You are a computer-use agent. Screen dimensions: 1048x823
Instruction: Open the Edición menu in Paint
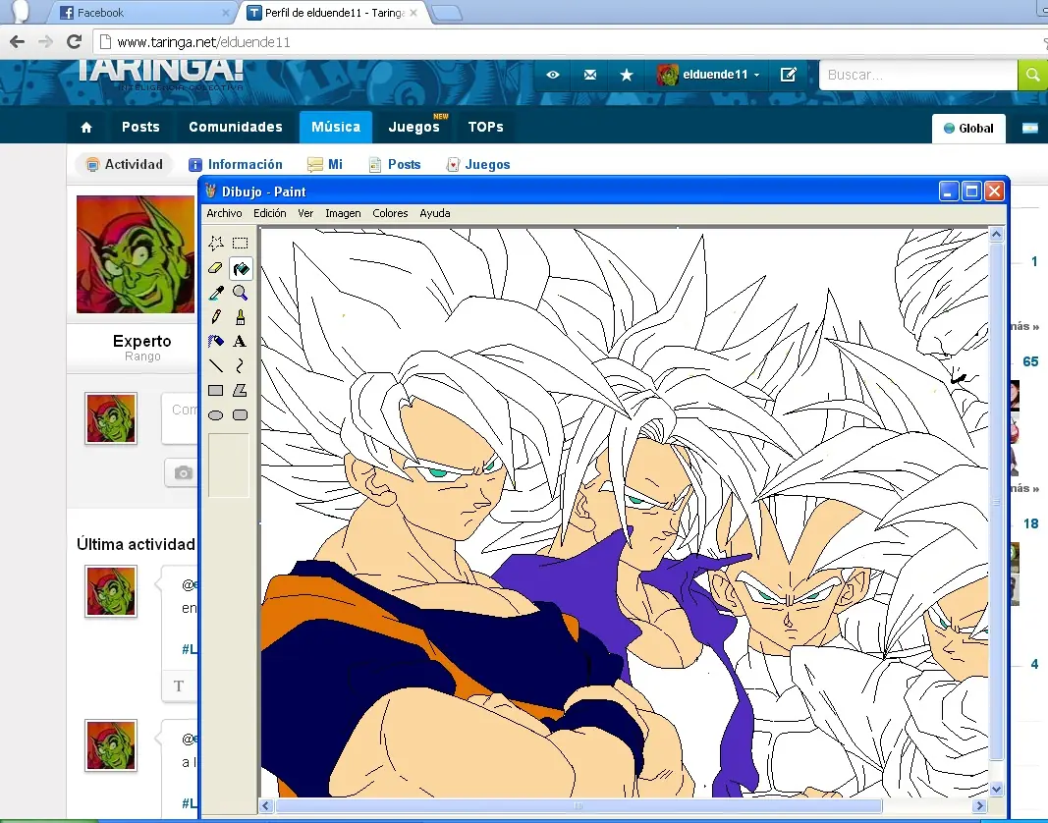[269, 213]
